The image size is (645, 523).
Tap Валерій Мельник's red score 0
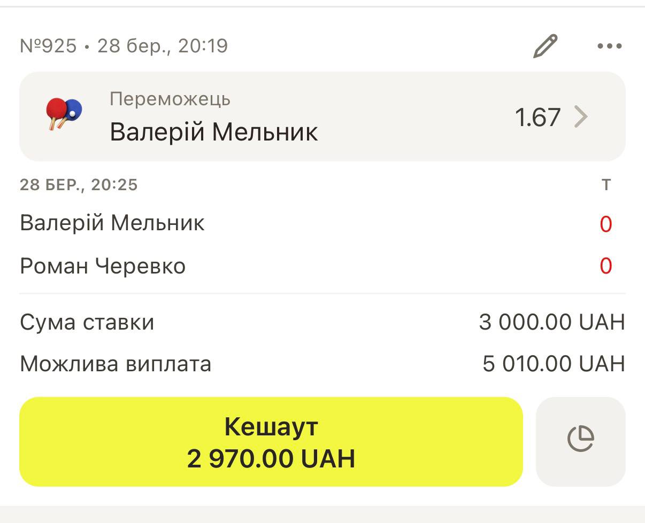[x=605, y=224]
